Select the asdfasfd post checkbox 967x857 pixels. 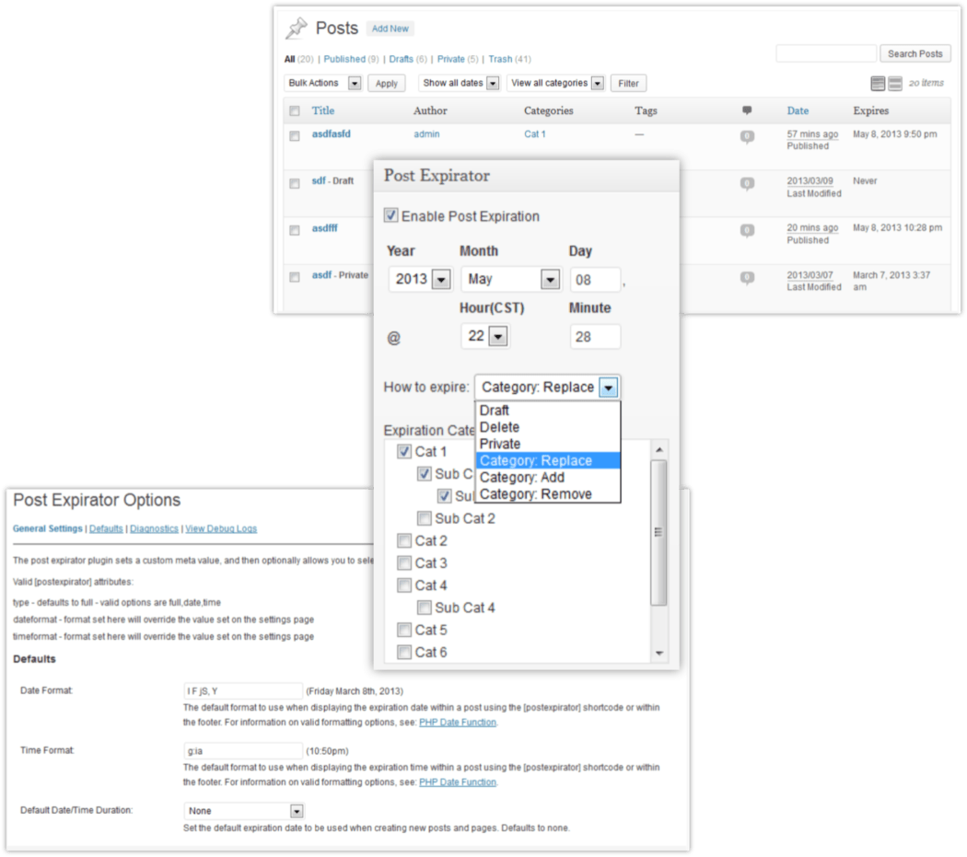(295, 135)
